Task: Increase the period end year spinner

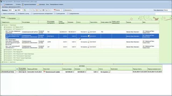Action: click(22, 10)
